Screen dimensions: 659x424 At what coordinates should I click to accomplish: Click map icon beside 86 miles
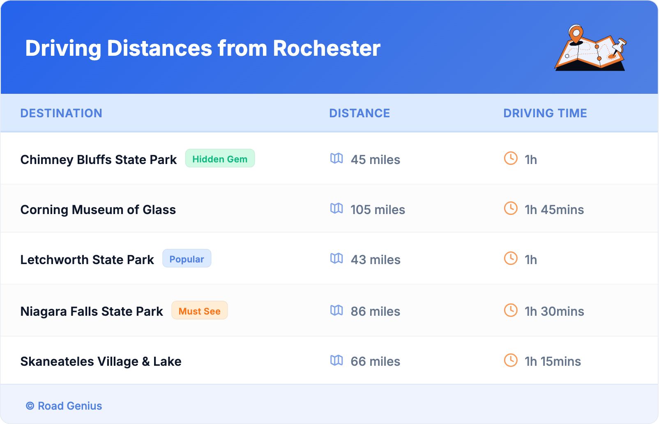[336, 310]
